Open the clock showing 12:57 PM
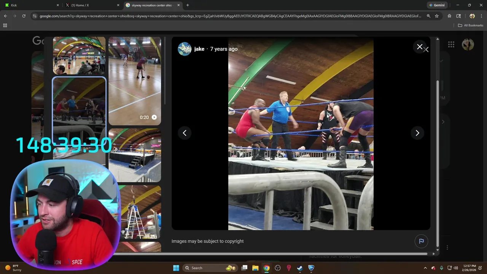 pyautogui.click(x=469, y=268)
